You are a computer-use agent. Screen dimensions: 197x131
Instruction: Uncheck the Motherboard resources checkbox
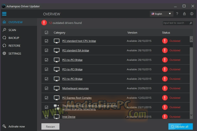47,88
